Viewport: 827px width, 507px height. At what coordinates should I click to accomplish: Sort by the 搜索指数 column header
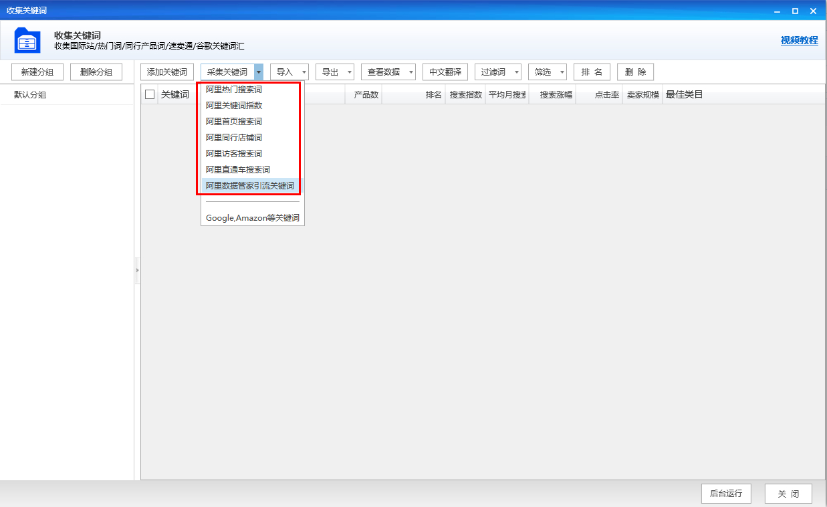point(465,94)
